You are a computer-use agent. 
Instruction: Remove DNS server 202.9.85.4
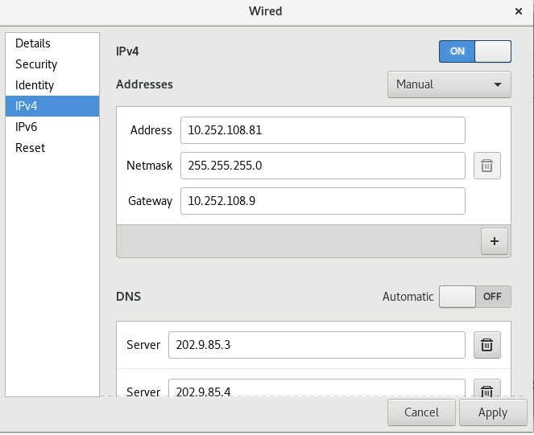point(487,388)
